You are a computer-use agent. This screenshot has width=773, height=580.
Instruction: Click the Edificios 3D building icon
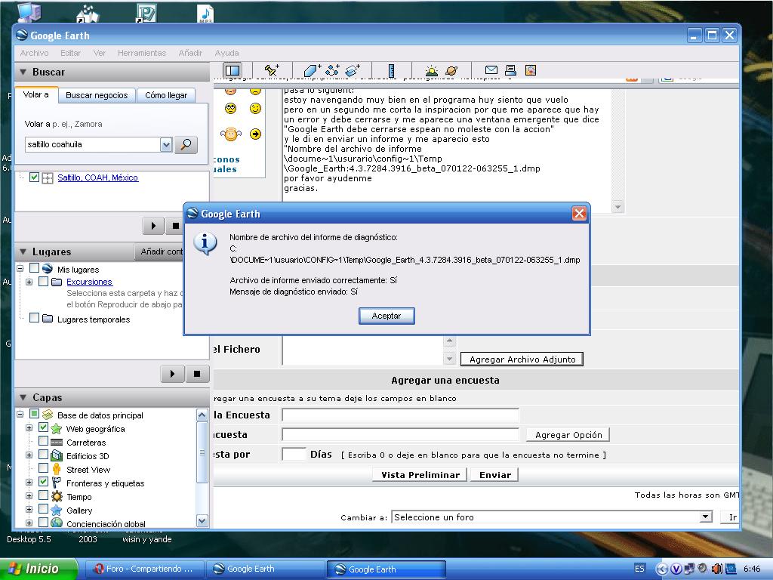point(57,455)
